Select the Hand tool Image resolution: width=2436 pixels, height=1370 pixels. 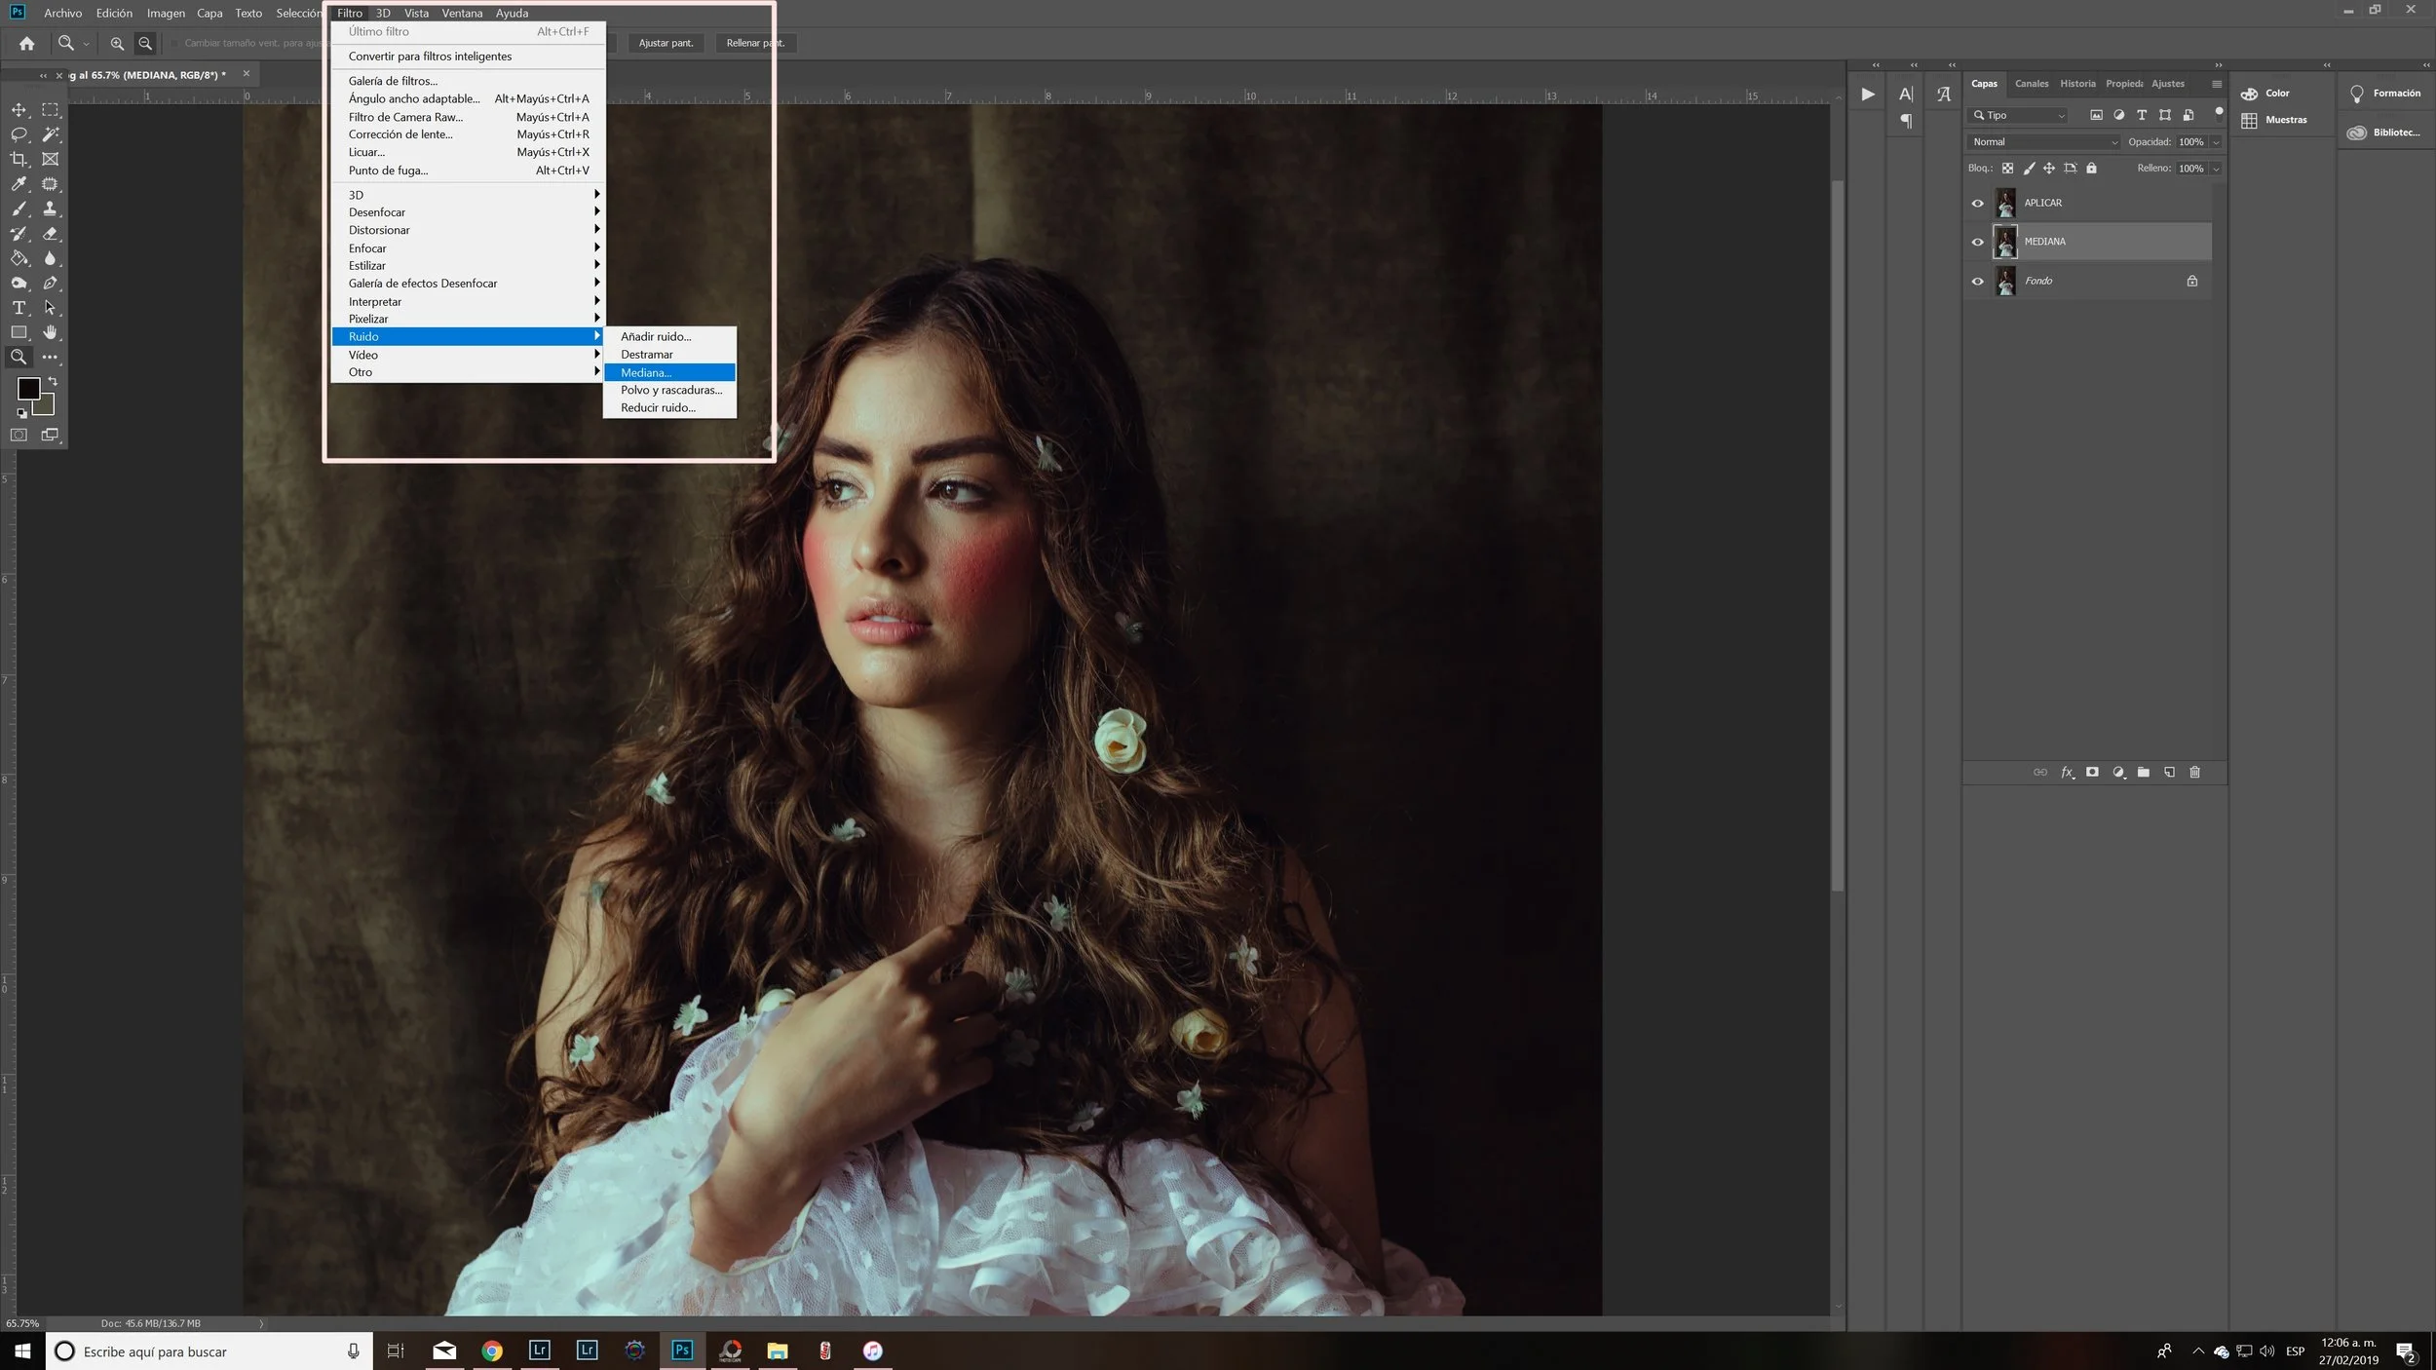tap(50, 332)
